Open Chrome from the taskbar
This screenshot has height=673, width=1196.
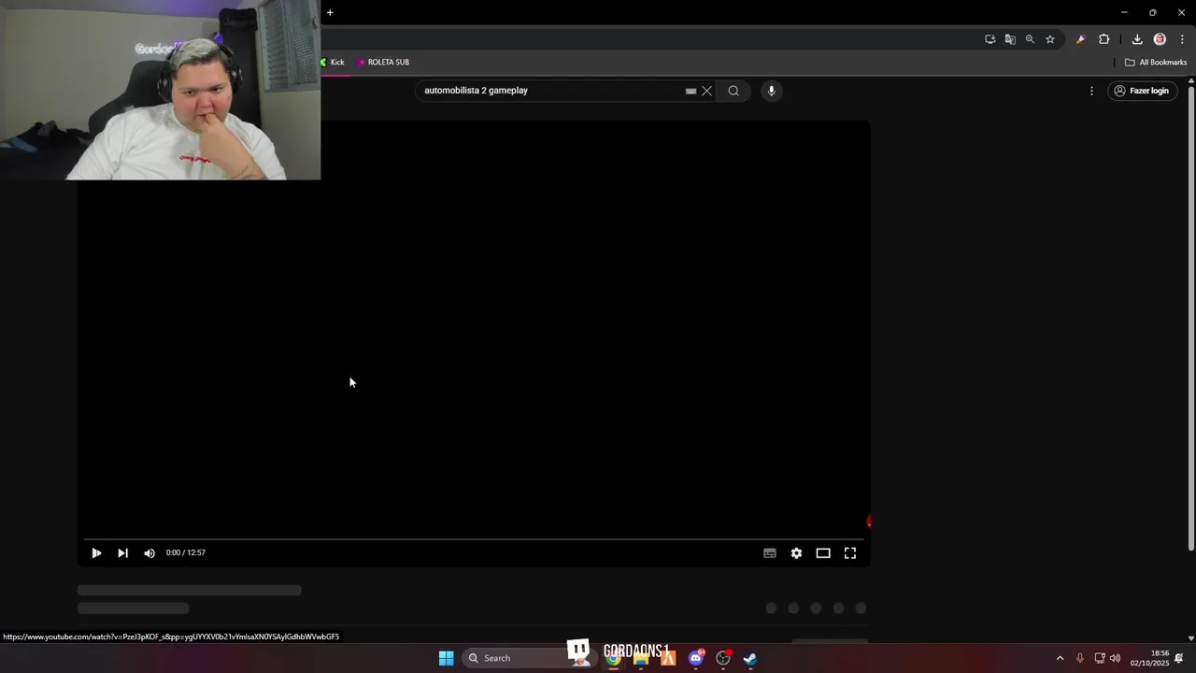point(613,659)
